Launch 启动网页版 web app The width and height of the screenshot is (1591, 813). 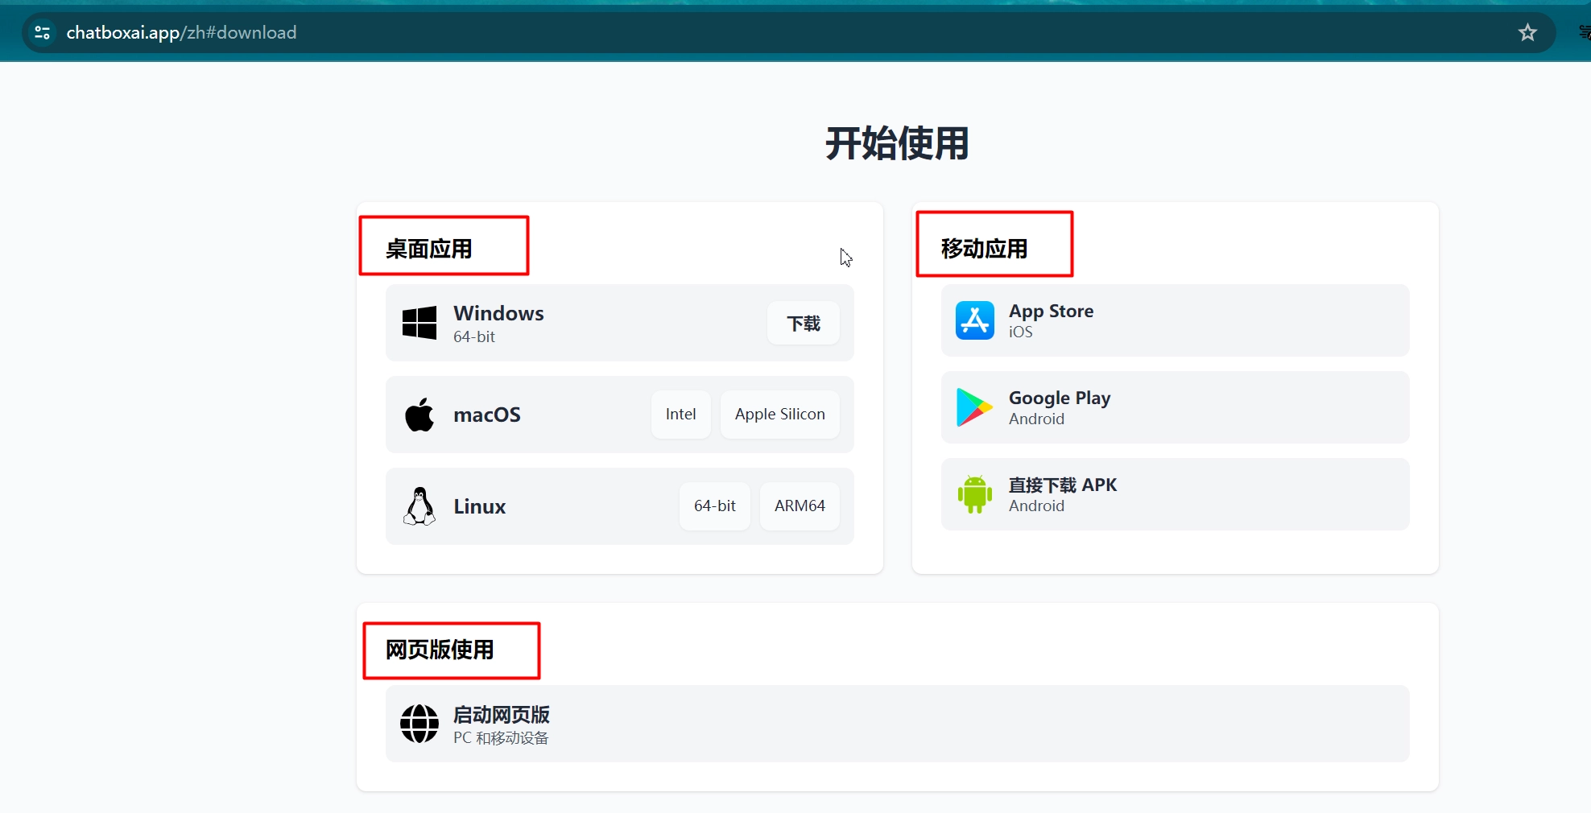(897, 724)
